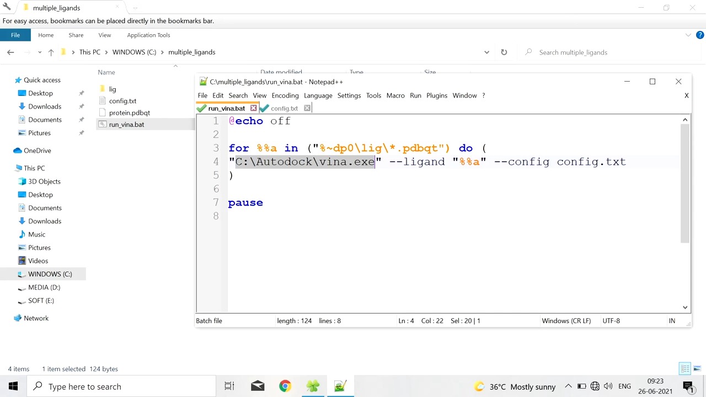Image resolution: width=706 pixels, height=397 pixels.
Task: Select the lig folder in the file list
Action: tap(113, 89)
